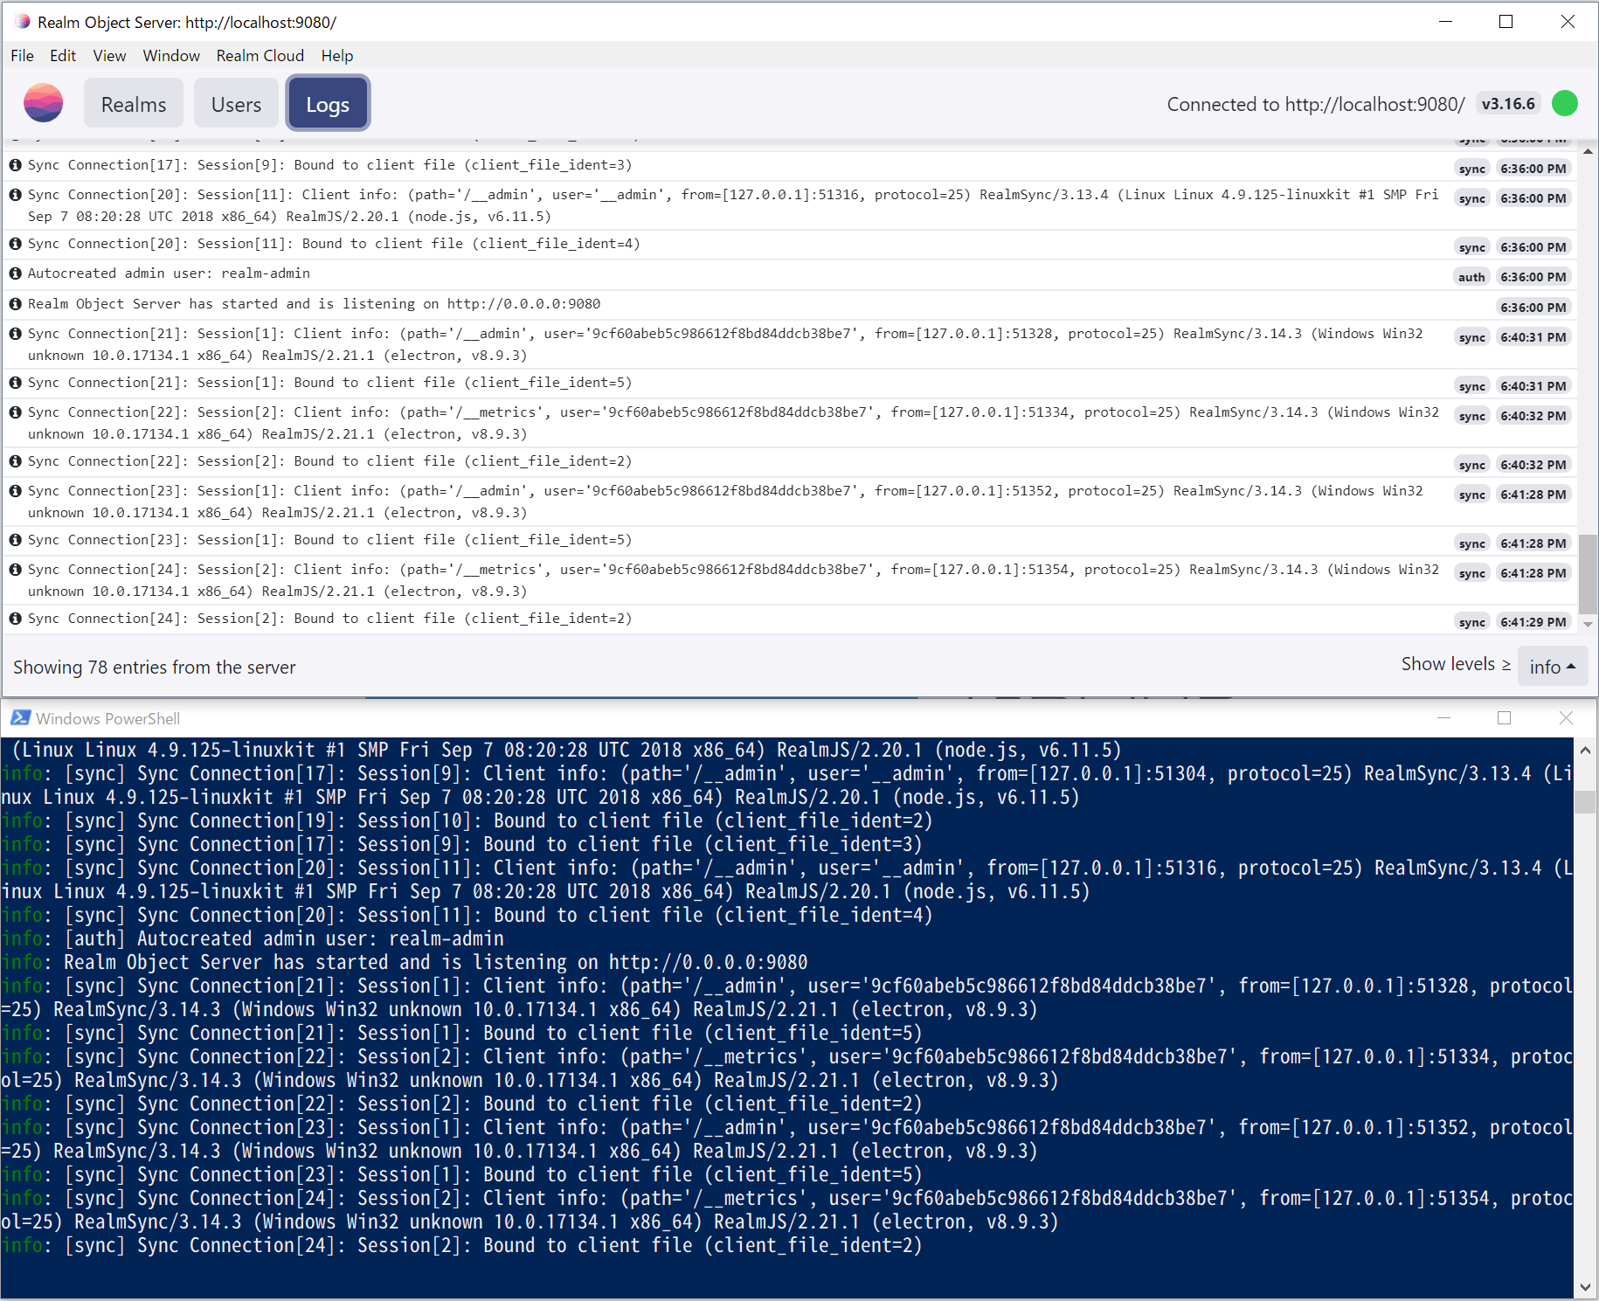Click info icon of 'Connection[21]: Session[1]: Bound' entry
Viewport: 1599px width, 1301px height.
15,383
